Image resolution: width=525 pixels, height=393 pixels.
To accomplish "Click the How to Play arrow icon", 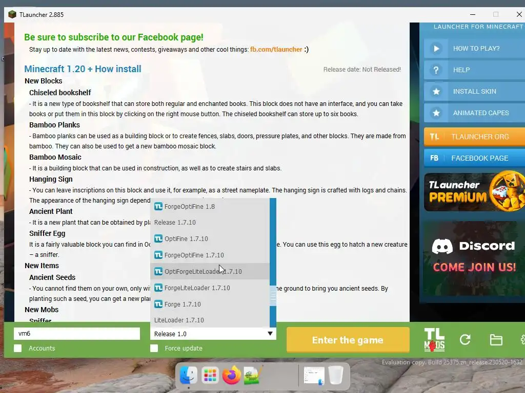I will 436,49.
